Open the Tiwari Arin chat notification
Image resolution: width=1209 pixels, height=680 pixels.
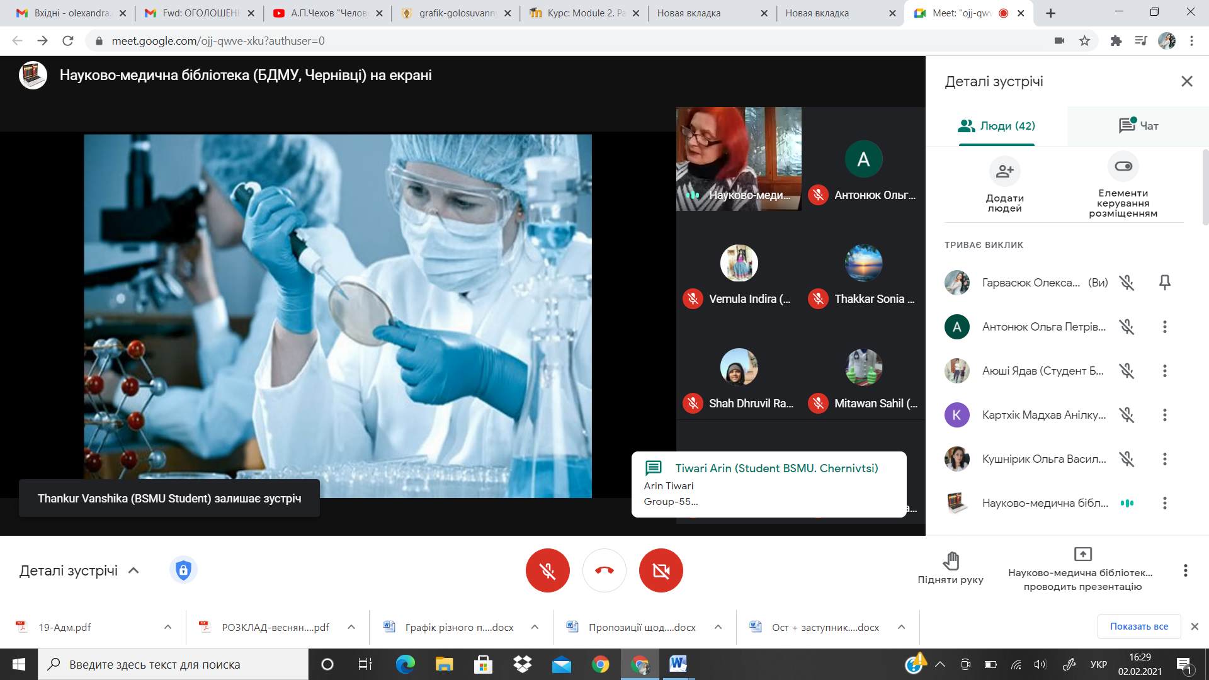[x=768, y=484]
